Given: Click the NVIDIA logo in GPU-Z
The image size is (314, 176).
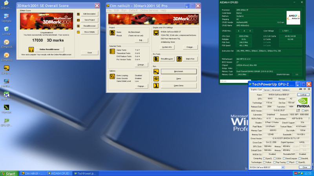Looking at the screenshot, I should (x=303, y=102).
